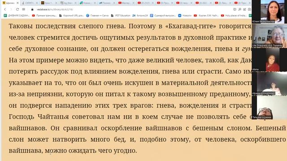
Task: Open 'ДНЕВНИК САДХАН...' bookmark
Action: pos(17,16)
